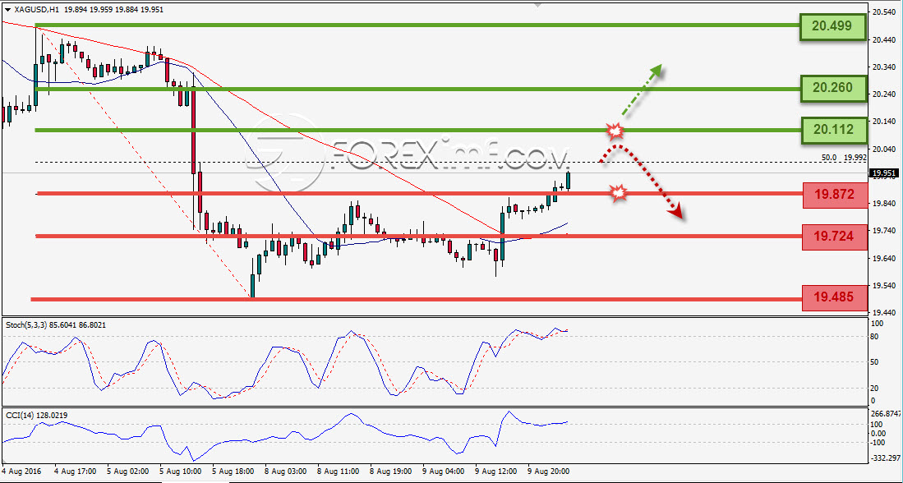Click the 20 level on Stoch scale
The height and width of the screenshot is (483, 903).
(x=875, y=388)
